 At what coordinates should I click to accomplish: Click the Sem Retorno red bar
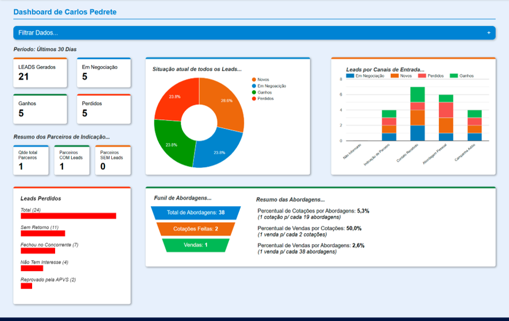click(x=43, y=233)
